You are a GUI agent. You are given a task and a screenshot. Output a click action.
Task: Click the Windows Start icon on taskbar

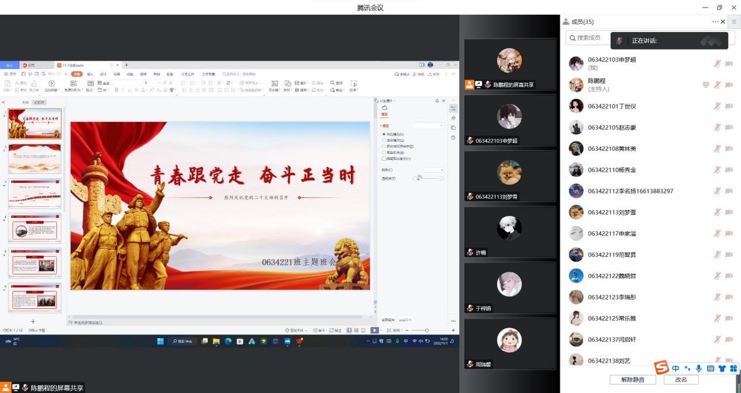pyautogui.click(x=160, y=342)
